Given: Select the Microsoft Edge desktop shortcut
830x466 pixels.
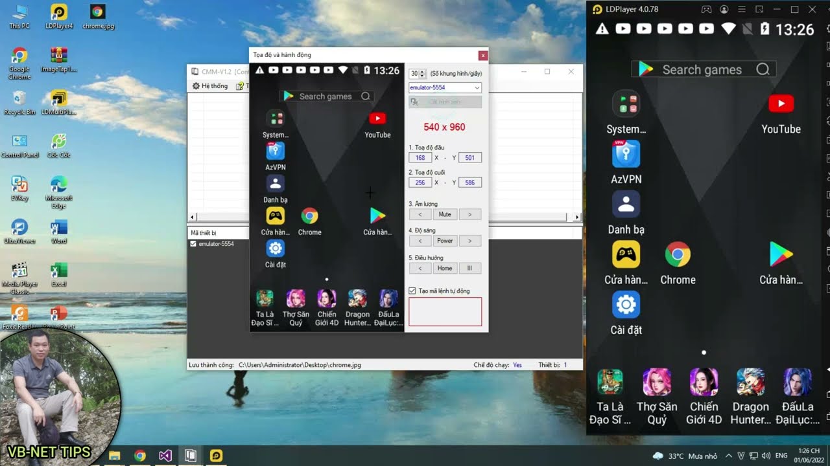Looking at the screenshot, I should tap(59, 192).
